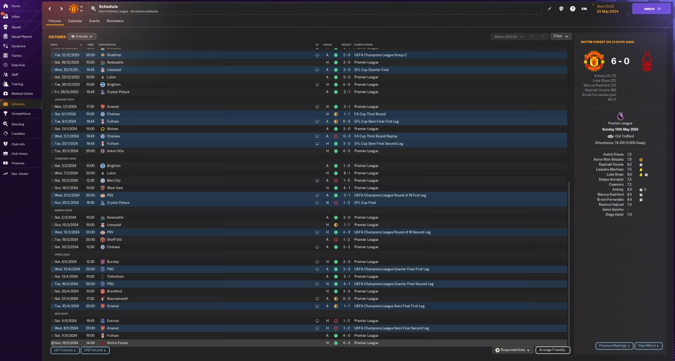
Task: Open U18 Fixtures
Action: (95, 350)
